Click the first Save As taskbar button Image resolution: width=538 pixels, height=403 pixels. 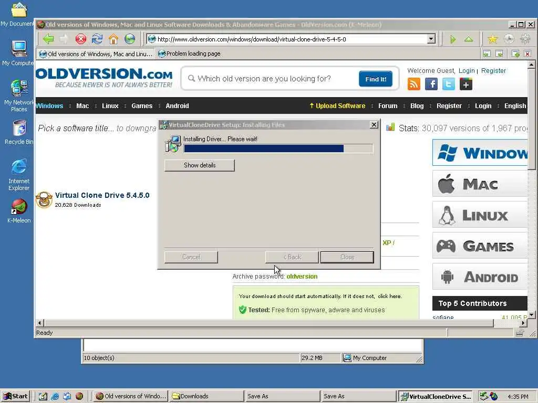pos(283,396)
